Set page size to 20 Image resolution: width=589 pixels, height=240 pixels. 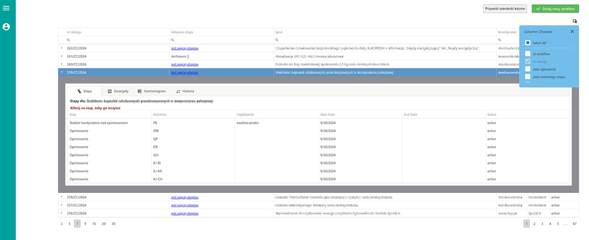[104, 224]
